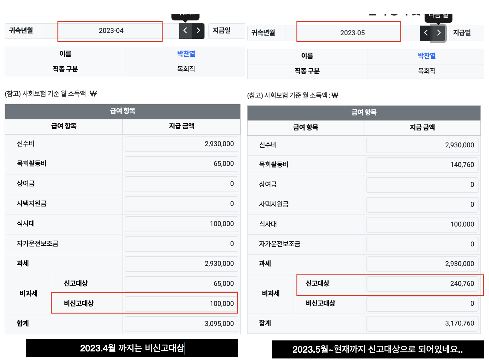Open the 2023-04 귀속년월 date field
This screenshot has height=360, width=489.
(x=111, y=31)
